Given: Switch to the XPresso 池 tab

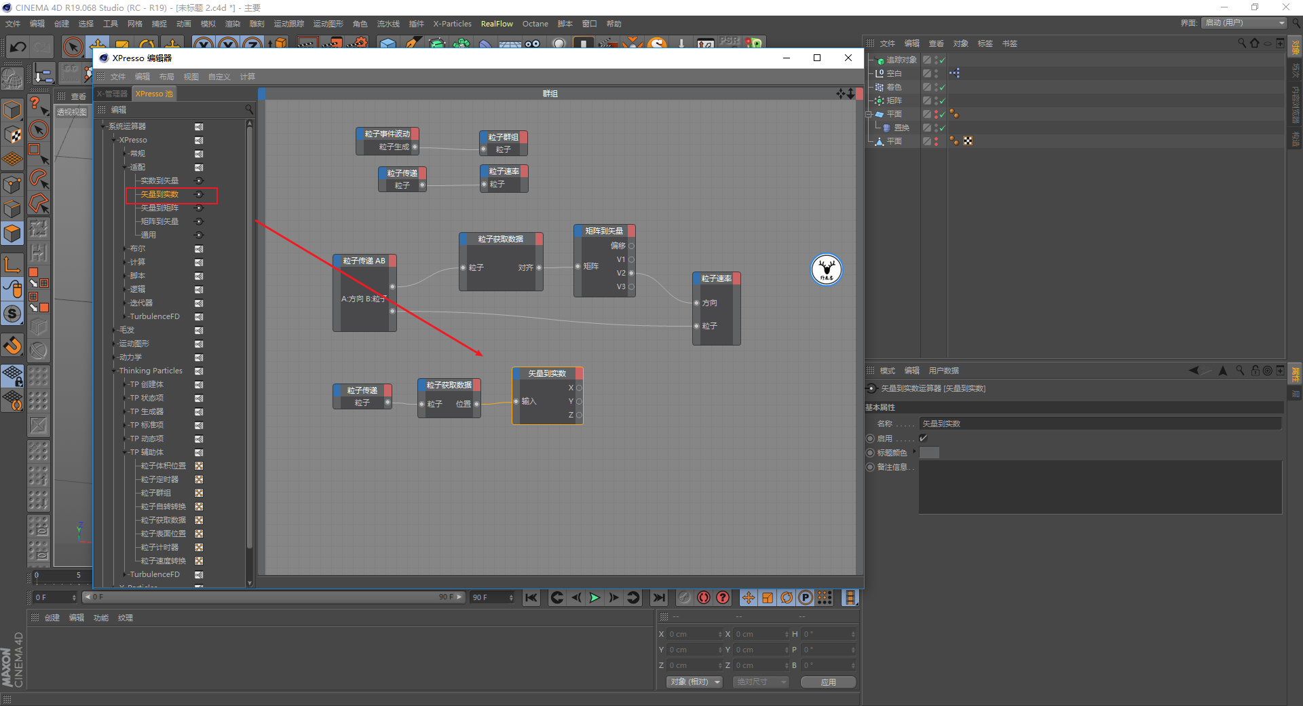Looking at the screenshot, I should coord(154,94).
